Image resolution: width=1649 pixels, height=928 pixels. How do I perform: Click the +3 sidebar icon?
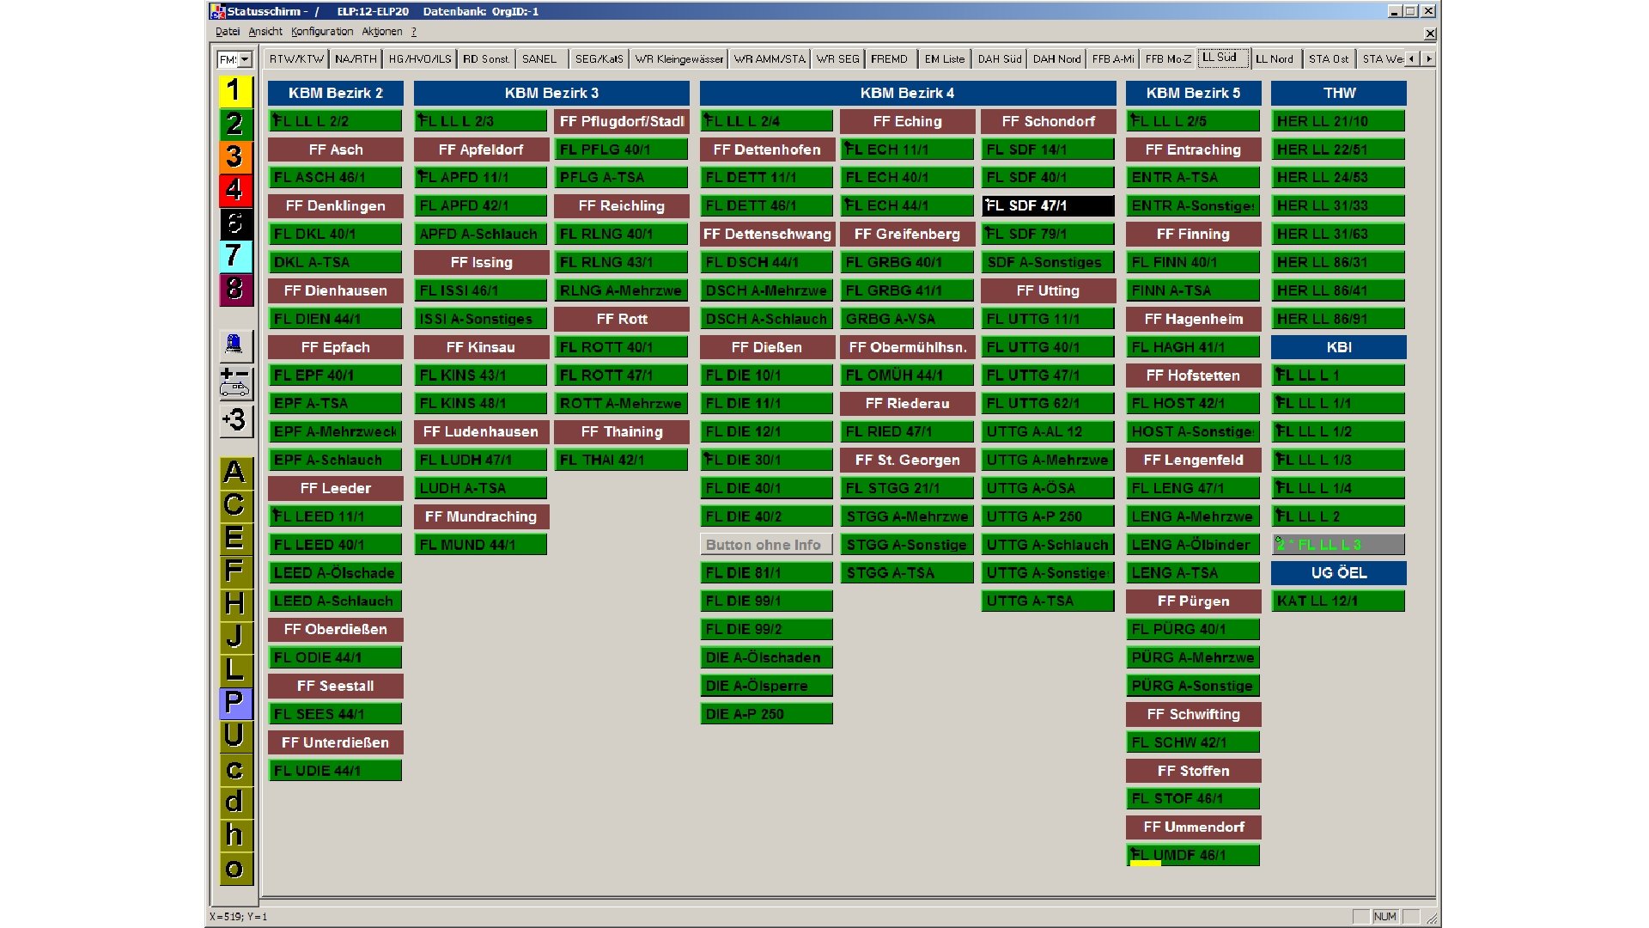(234, 420)
